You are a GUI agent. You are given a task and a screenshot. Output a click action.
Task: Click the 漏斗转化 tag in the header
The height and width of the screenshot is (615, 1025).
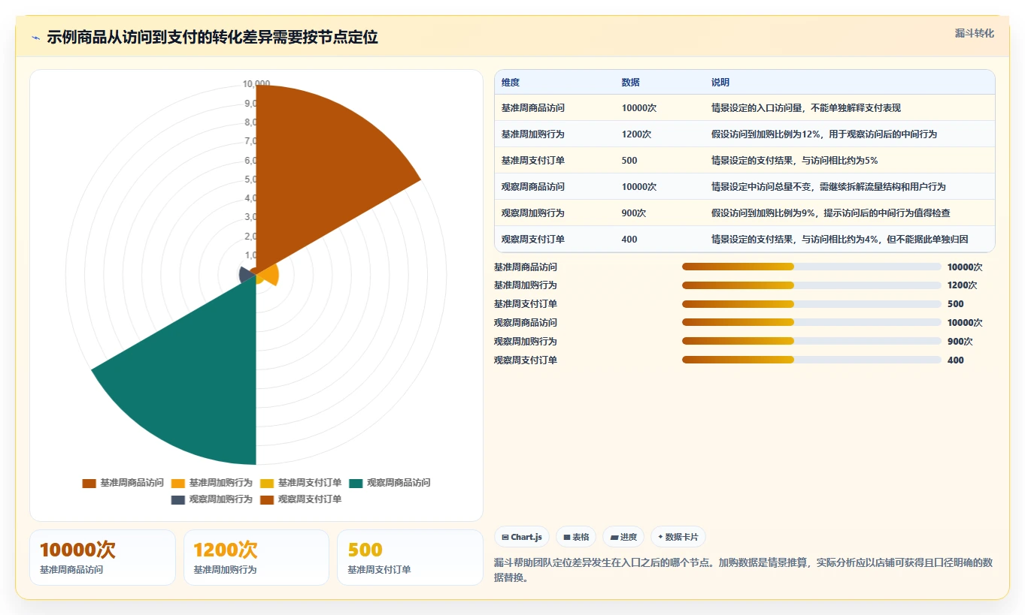click(974, 33)
